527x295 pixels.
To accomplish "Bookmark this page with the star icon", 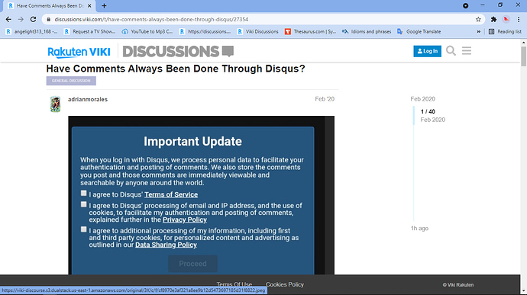I will tap(478, 20).
